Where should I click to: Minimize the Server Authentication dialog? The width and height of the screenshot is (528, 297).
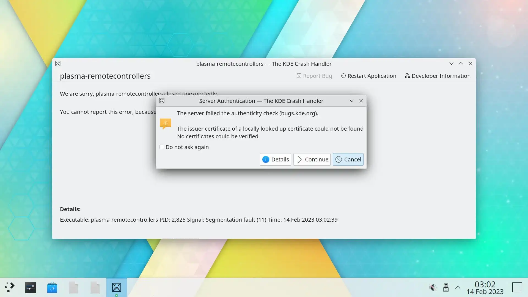point(351,101)
